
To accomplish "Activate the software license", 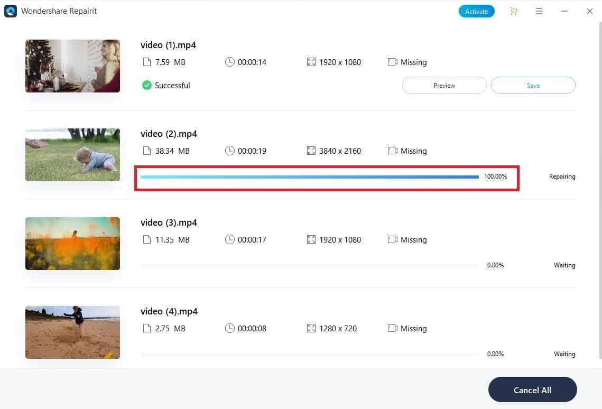I will [476, 11].
